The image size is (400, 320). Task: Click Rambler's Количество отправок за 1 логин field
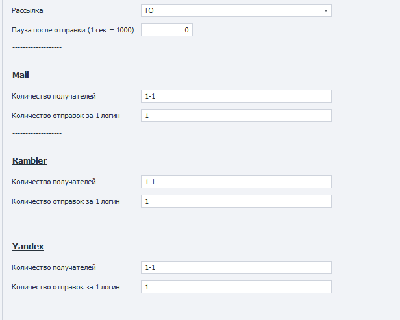(236, 202)
